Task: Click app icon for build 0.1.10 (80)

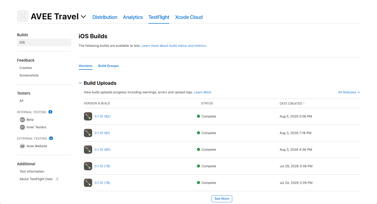Action: click(88, 150)
